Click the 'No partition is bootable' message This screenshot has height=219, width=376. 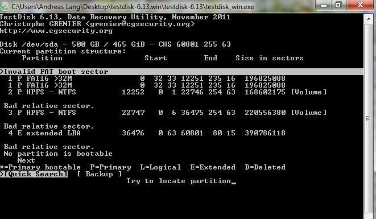[x=58, y=154]
